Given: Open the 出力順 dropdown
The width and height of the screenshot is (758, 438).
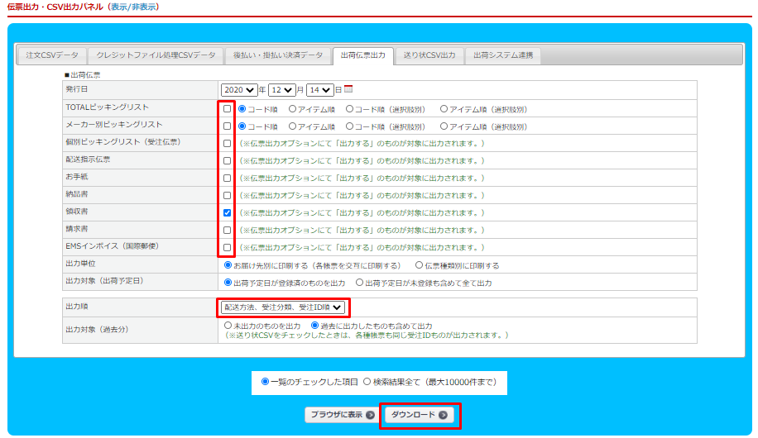Looking at the screenshot, I should (x=283, y=307).
